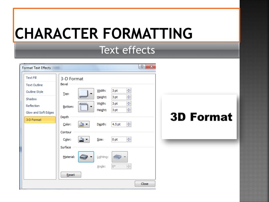Click the Help question mark button
269x202 pixels.
pos(142,67)
